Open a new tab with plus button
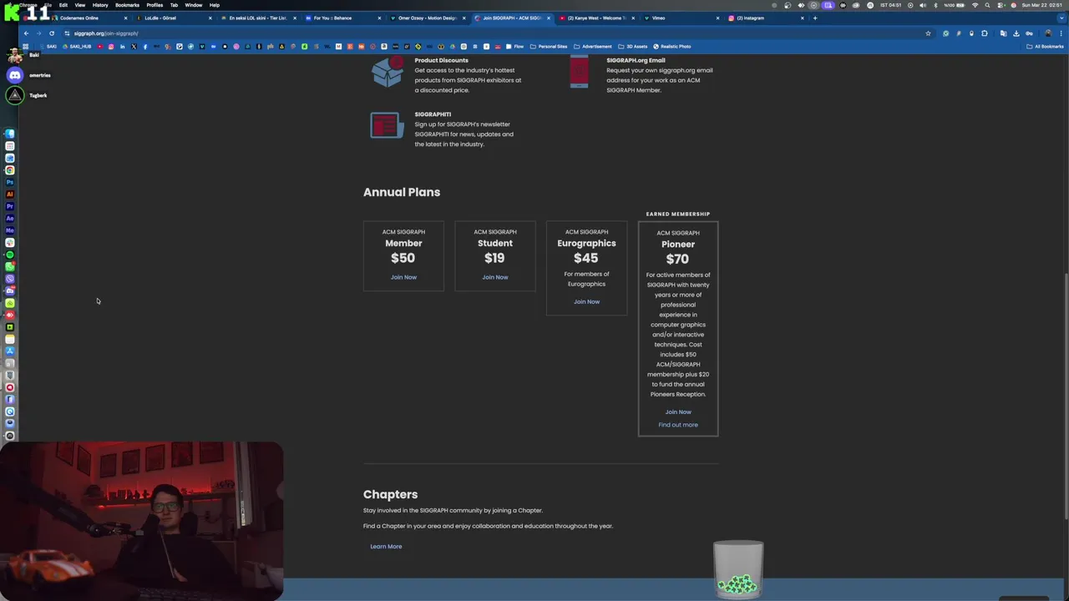The image size is (1069, 601). 815,18
